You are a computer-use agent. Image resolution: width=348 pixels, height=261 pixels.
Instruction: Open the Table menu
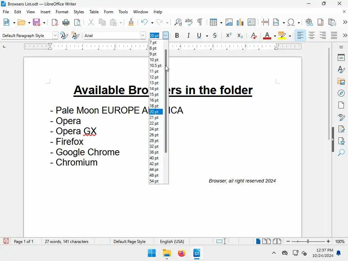94,12
